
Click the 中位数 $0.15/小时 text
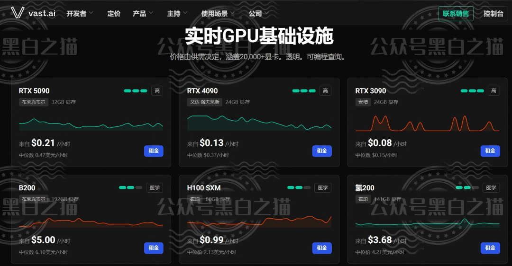point(376,155)
